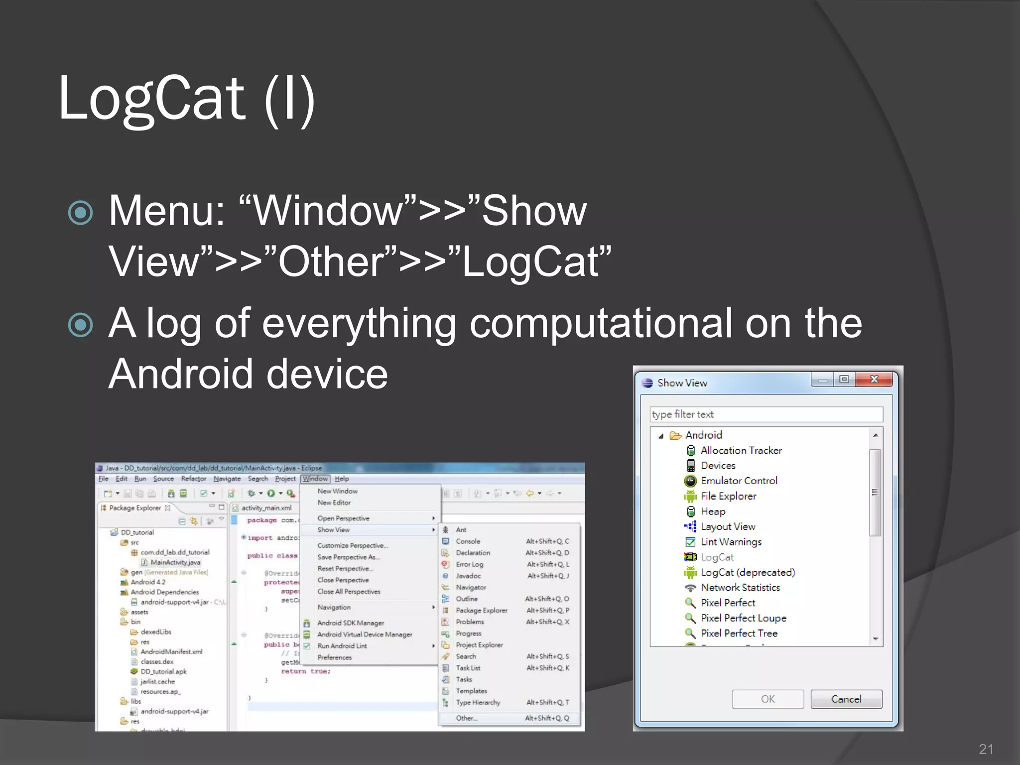Viewport: 1020px width, 765px height.
Task: Select the Pixel Perfect magnifier icon
Action: coord(690,603)
